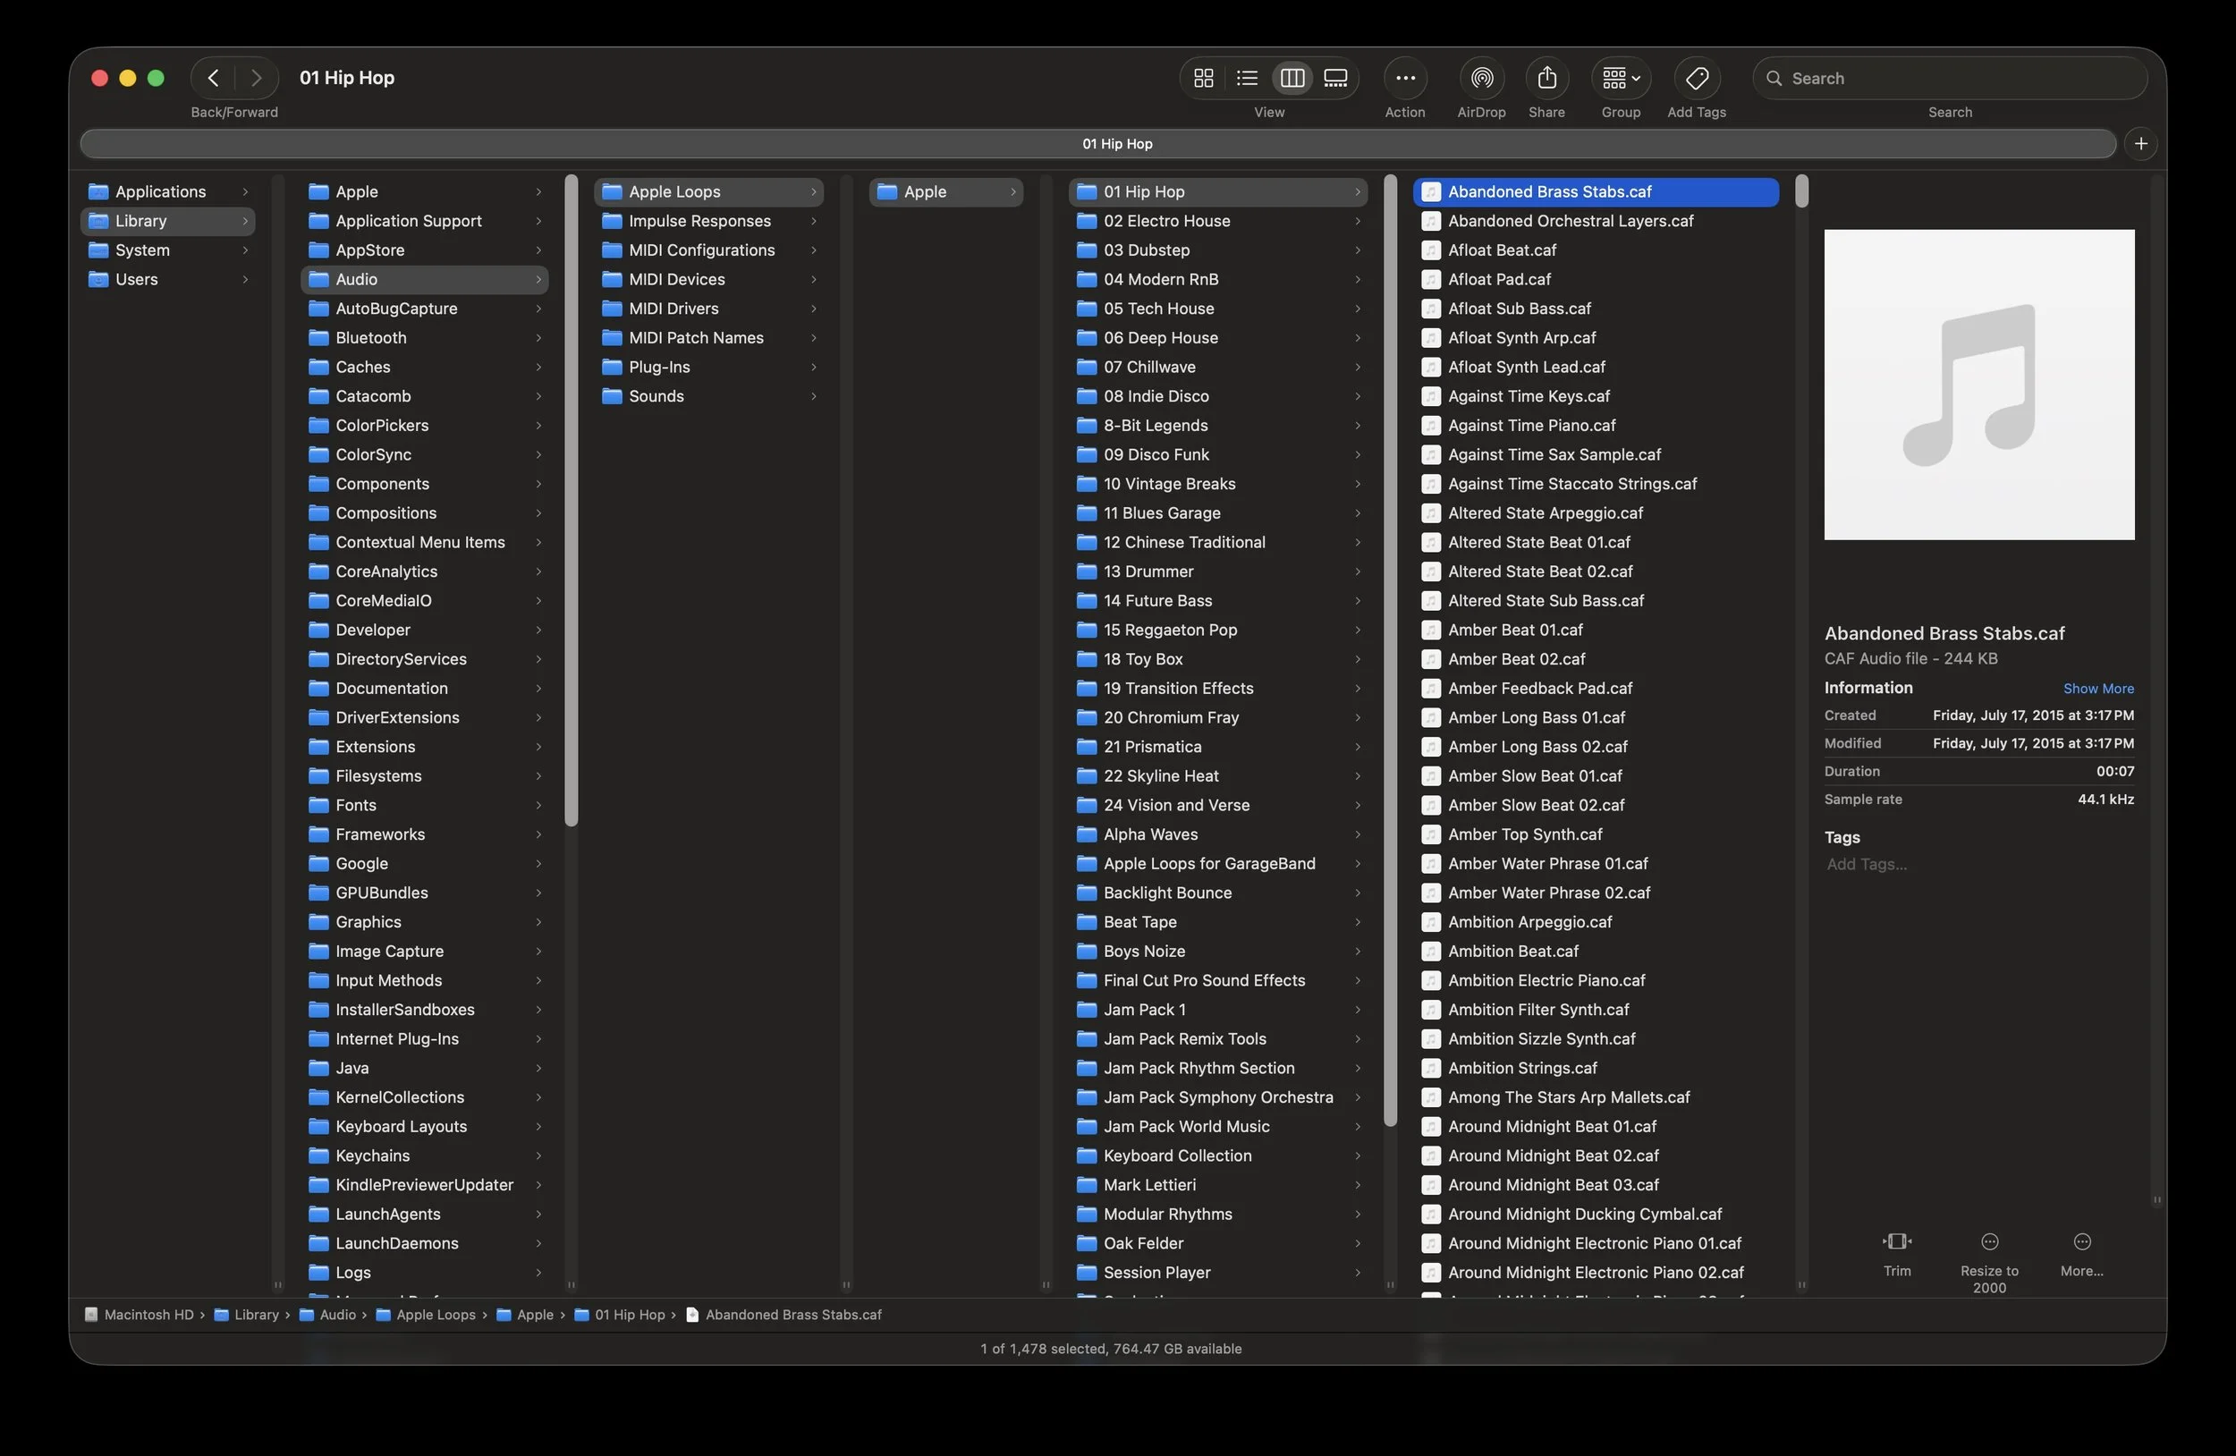
Task: Switch to list view
Action: coord(1247,78)
